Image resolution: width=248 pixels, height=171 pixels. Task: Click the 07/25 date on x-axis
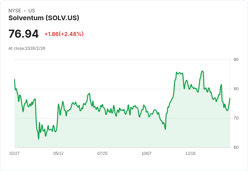pos(102,153)
